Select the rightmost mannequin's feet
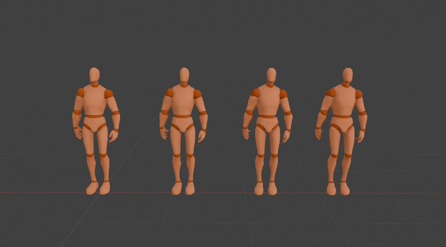Viewport: 446px width, 247px height. [x=331, y=189]
